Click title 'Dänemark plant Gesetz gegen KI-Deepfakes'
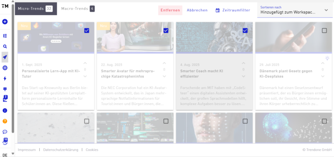334x157 pixels. (286, 73)
